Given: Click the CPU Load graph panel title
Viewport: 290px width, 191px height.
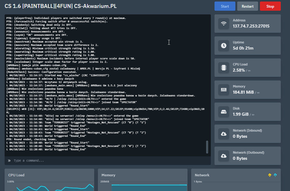Looking at the screenshot, I should click(16, 175).
